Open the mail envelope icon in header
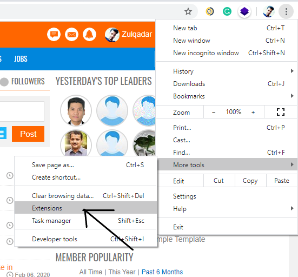 71,35
